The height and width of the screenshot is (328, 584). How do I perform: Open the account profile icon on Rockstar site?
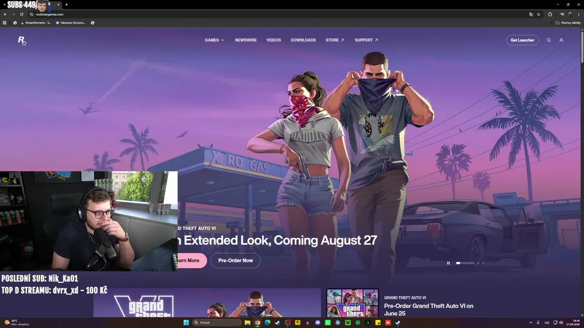pos(561,40)
